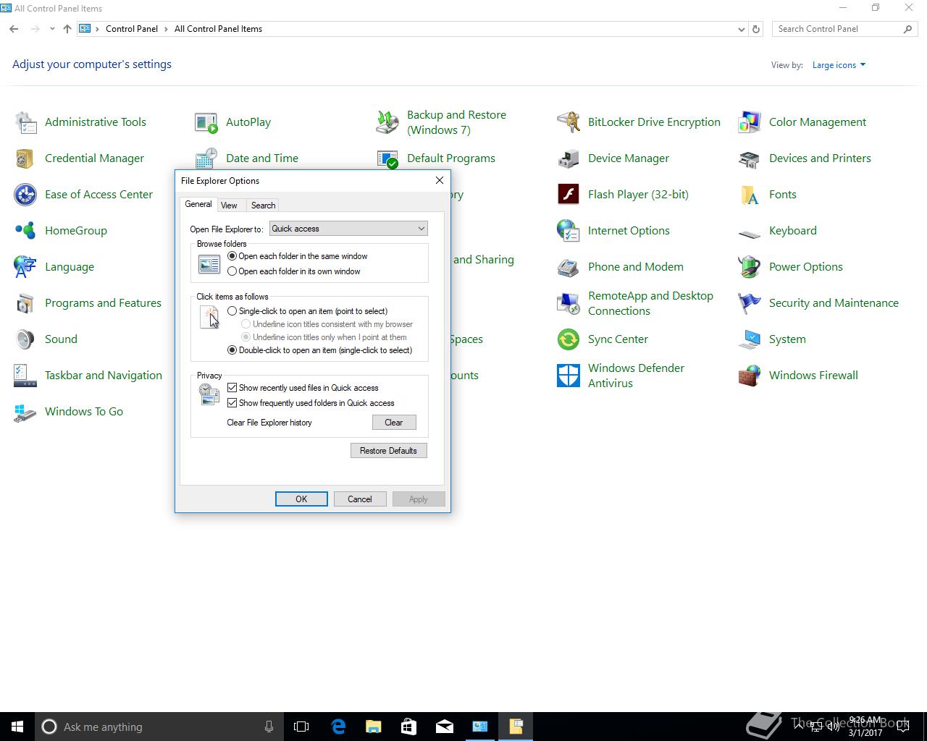Expand the address bar history dropdown
927x741 pixels.
741,30
